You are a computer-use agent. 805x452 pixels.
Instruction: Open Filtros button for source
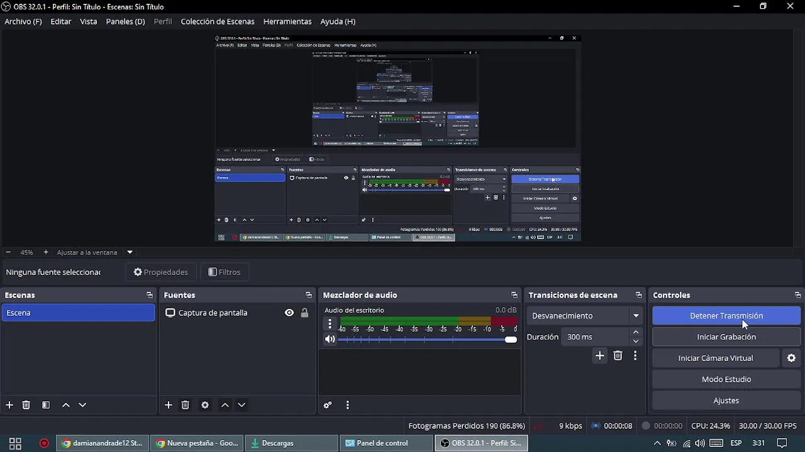(225, 272)
